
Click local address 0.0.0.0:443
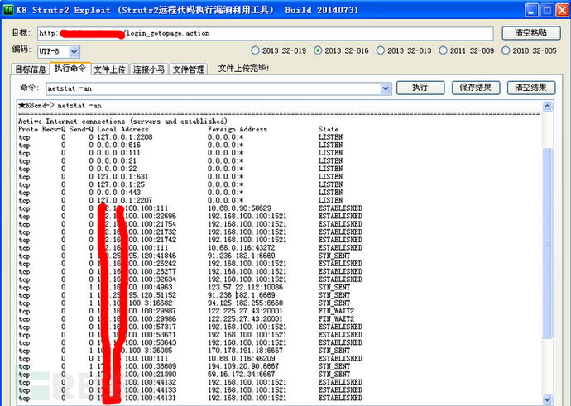[x=118, y=193]
